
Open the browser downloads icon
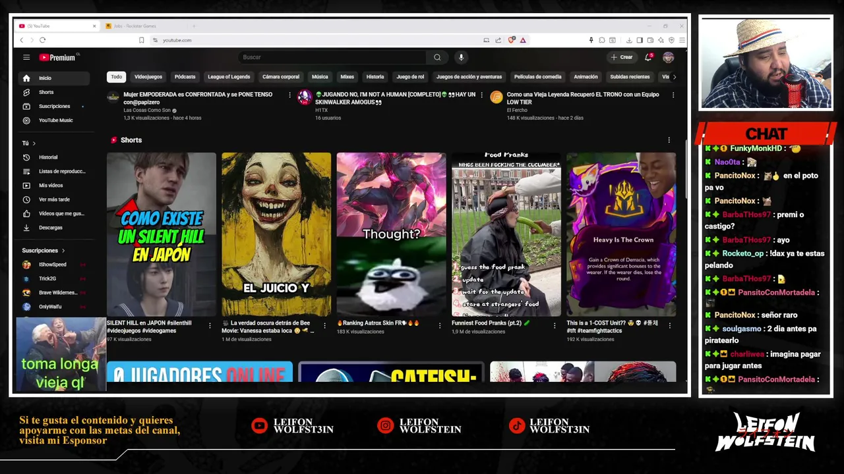(629, 40)
